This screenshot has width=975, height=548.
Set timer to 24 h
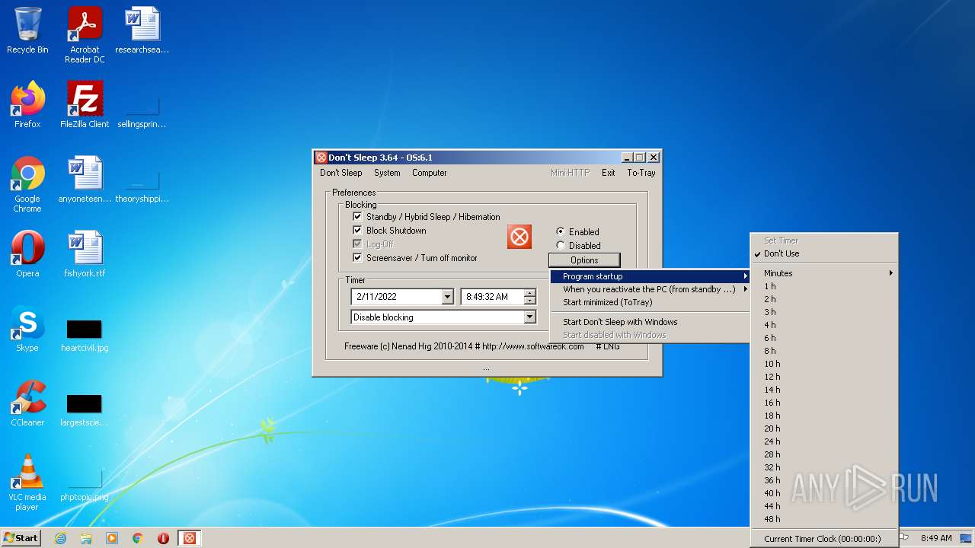(824, 441)
